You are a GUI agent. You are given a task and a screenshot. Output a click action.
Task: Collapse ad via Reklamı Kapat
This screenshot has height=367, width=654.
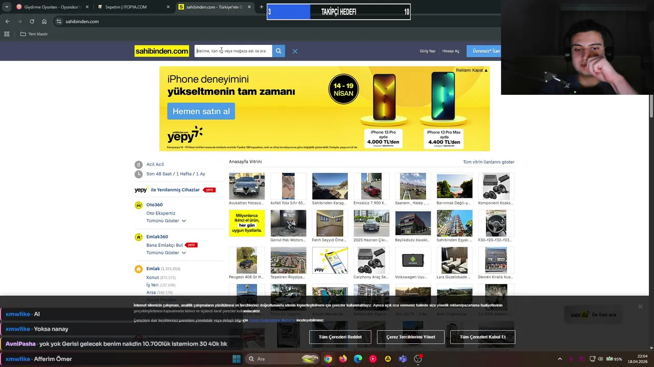[x=472, y=70]
